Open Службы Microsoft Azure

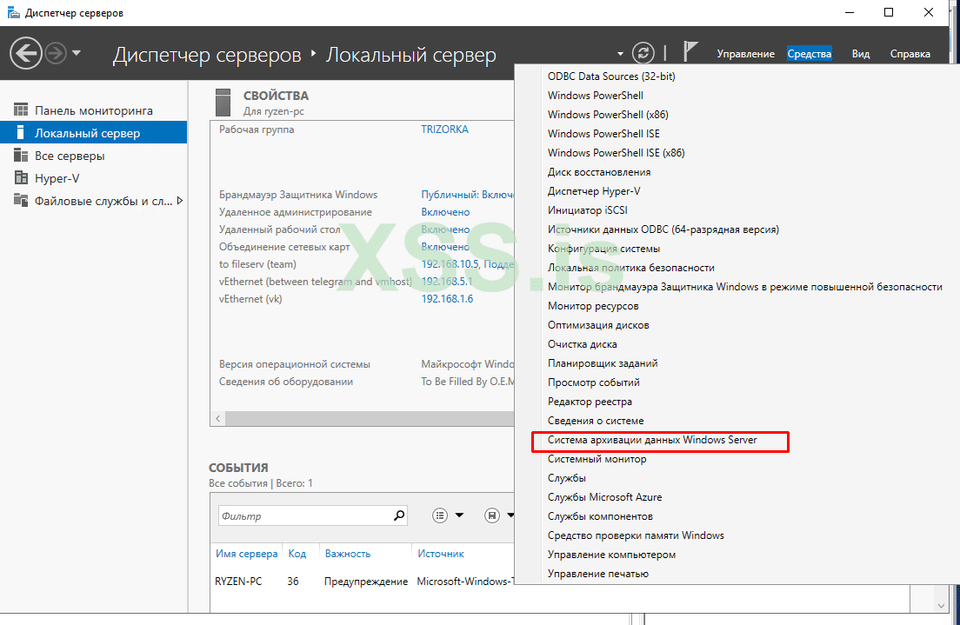tap(605, 497)
